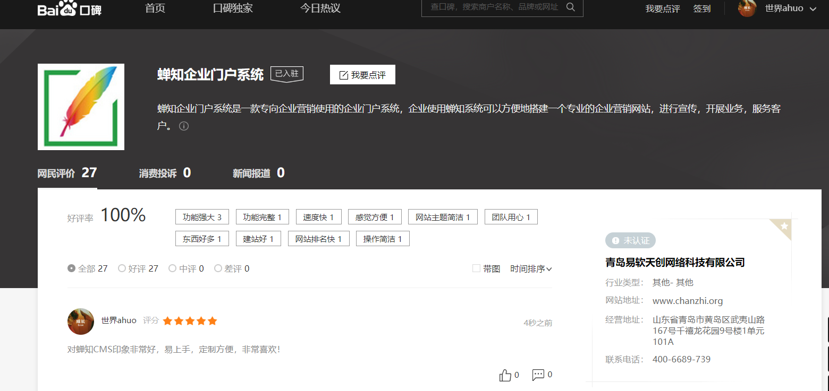This screenshot has width=829, height=391.
Task: Click the feather company logo image
Action: (81, 107)
